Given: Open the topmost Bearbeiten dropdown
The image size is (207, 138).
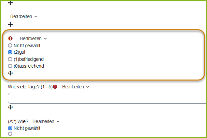Looking at the screenshot, I should click(x=24, y=16).
